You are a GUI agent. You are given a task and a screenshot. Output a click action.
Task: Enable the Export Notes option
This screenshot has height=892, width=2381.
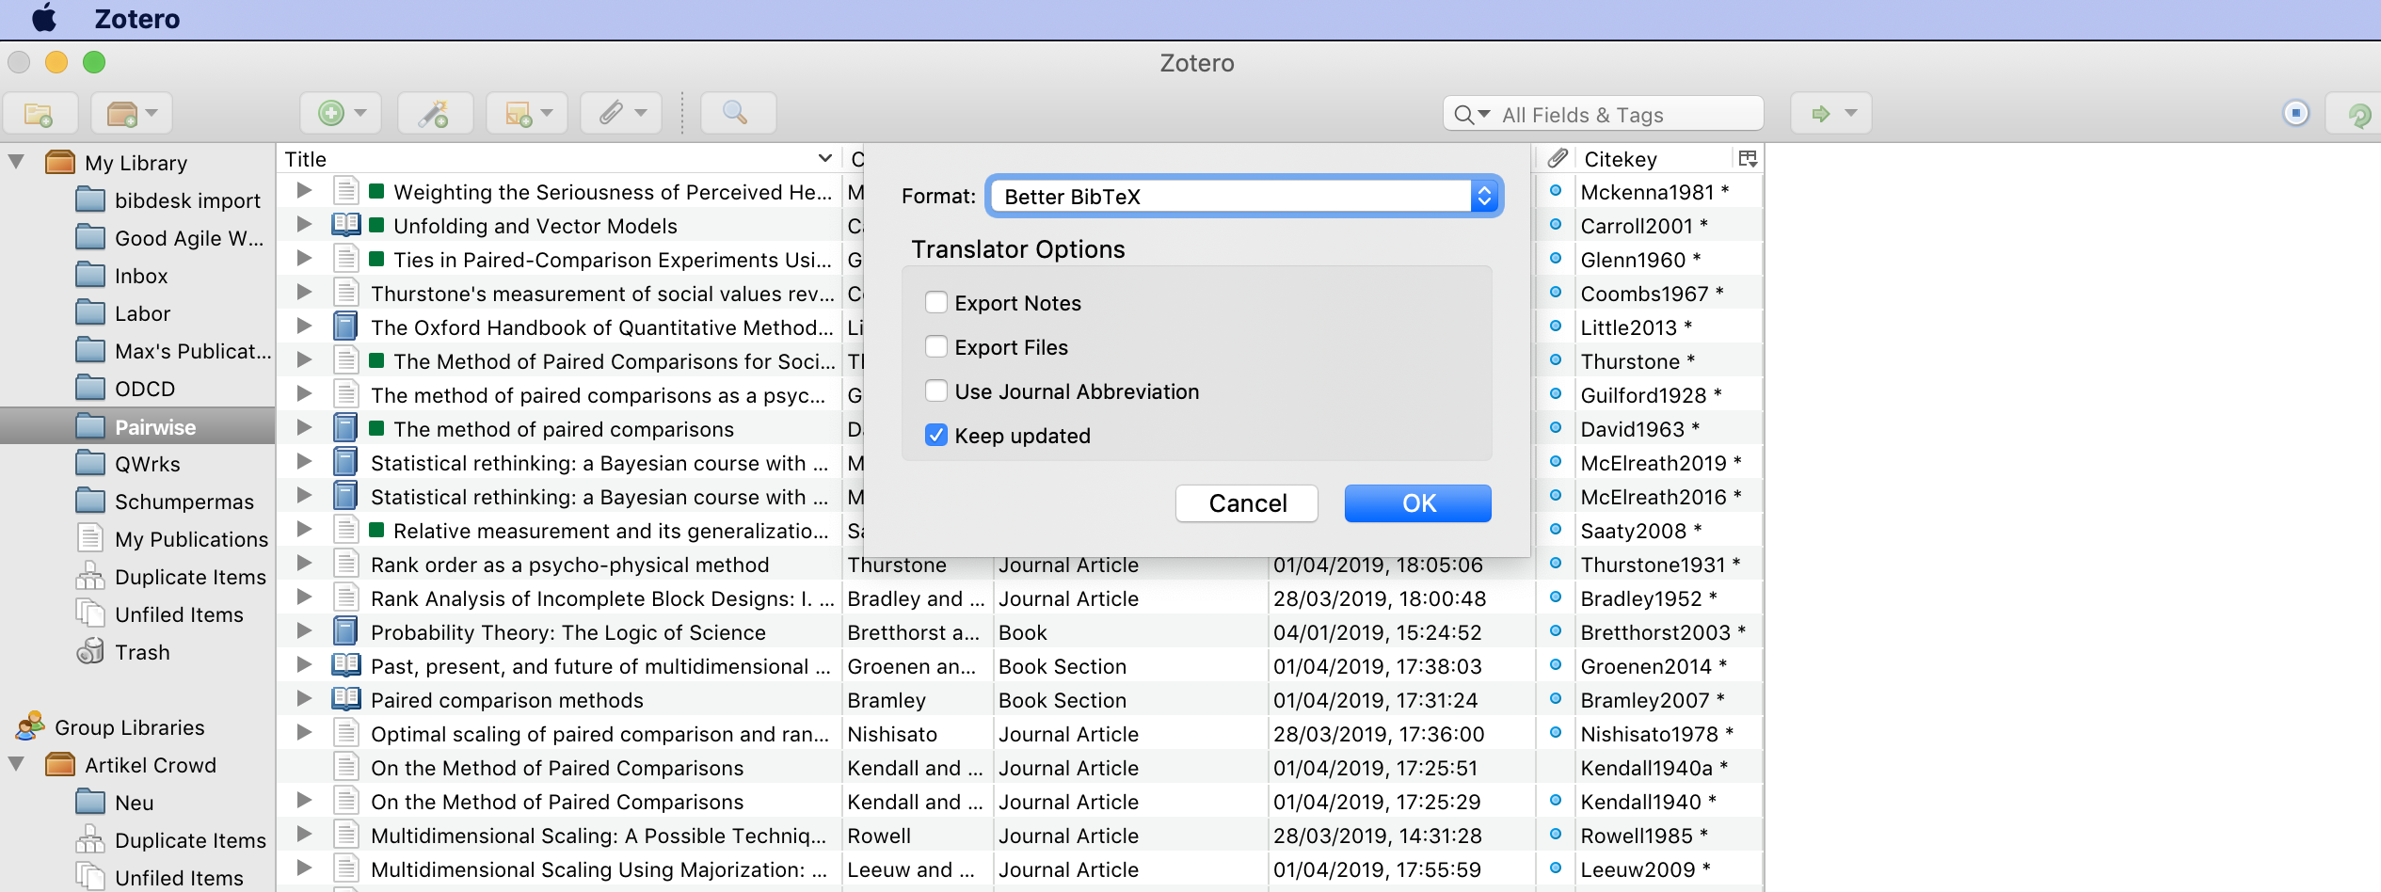tap(935, 302)
